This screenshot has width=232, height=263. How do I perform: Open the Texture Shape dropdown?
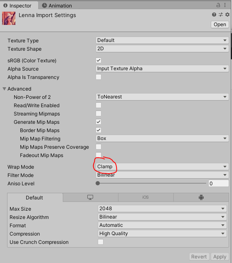(x=162, y=49)
